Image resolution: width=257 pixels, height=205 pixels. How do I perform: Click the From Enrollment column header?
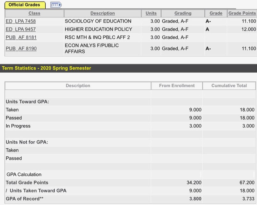(177, 86)
